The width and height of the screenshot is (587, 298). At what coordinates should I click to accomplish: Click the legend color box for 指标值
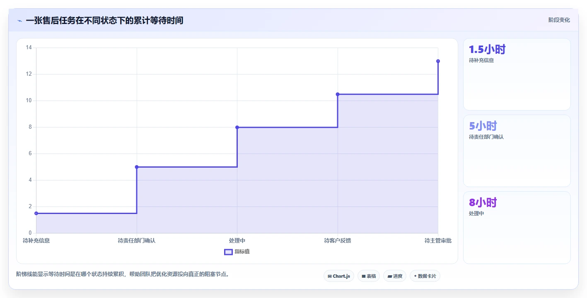(228, 252)
